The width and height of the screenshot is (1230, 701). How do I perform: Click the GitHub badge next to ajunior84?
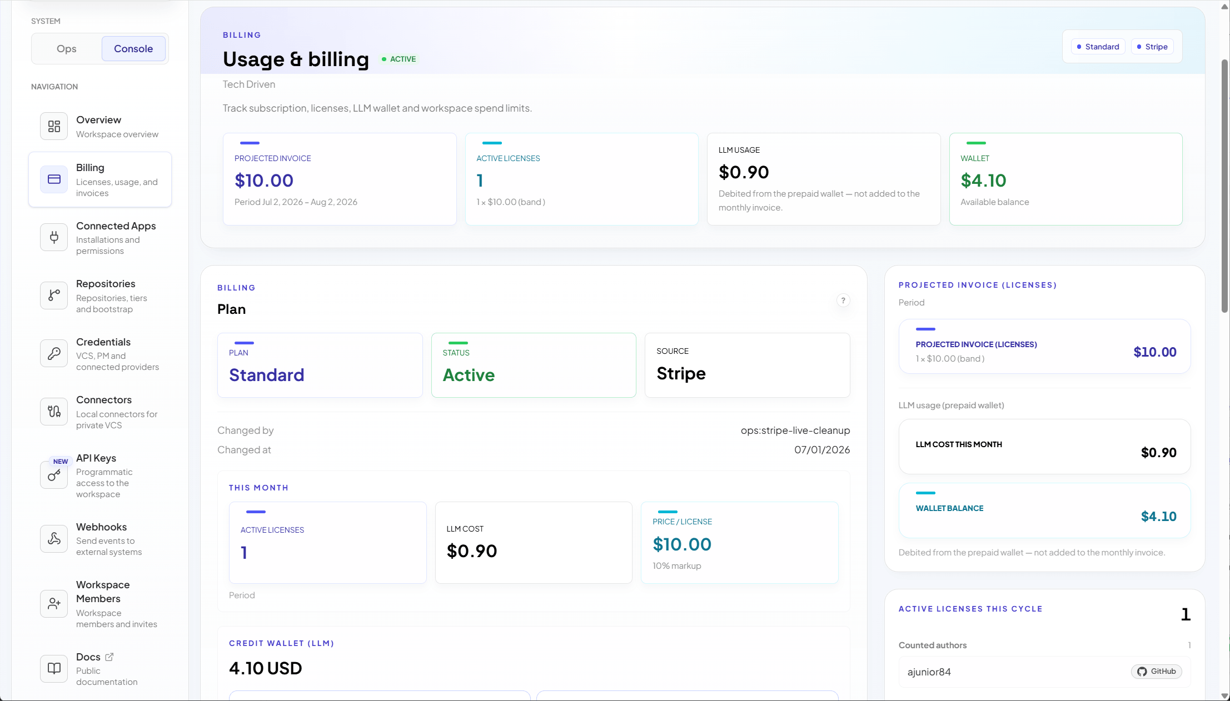tap(1157, 672)
